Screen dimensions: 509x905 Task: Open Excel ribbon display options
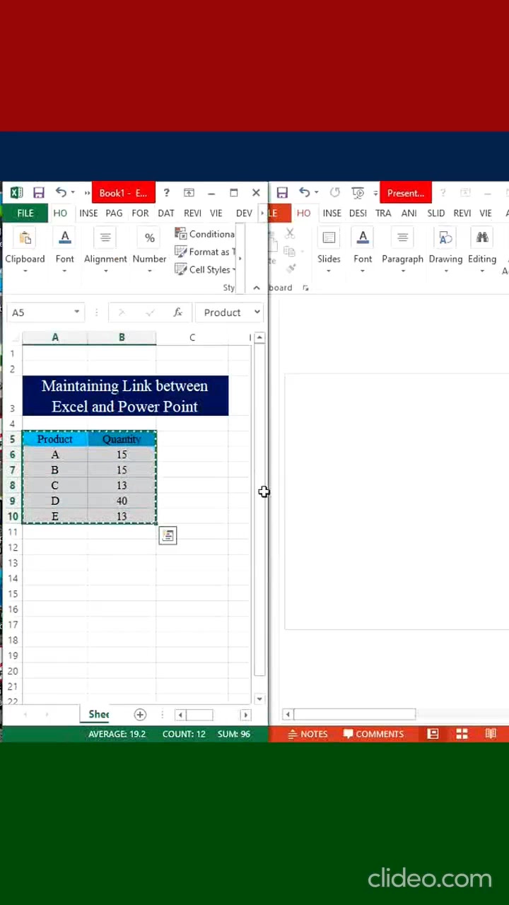tap(189, 193)
